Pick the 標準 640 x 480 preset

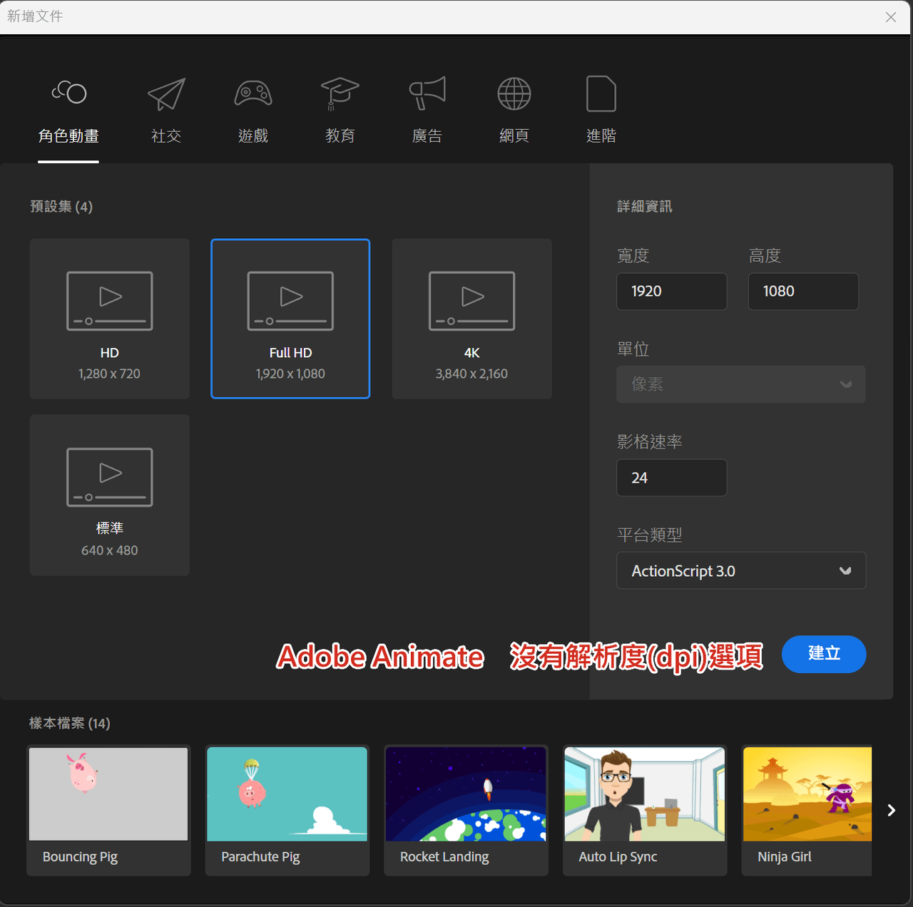(x=110, y=495)
